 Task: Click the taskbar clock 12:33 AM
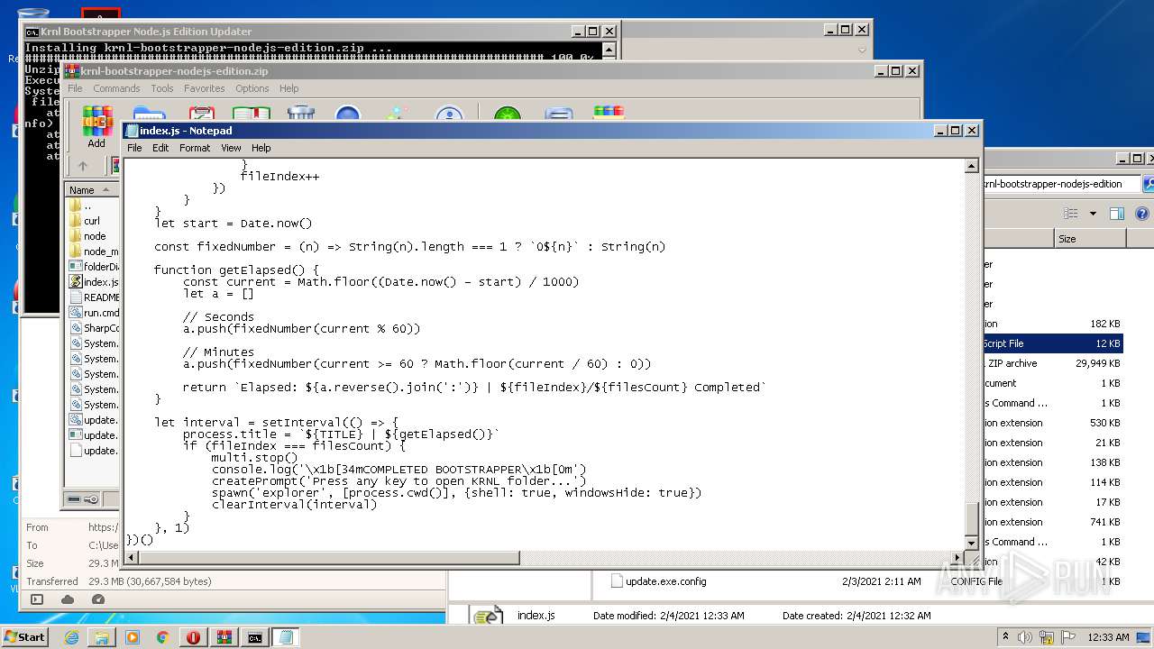coord(1108,637)
